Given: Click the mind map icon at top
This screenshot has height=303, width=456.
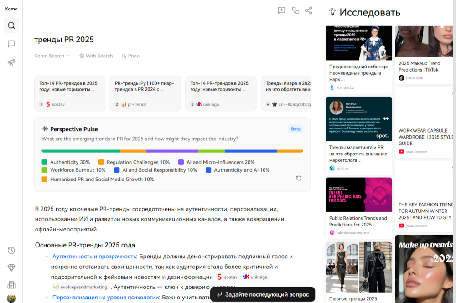Looking at the screenshot, I should point(295,11).
